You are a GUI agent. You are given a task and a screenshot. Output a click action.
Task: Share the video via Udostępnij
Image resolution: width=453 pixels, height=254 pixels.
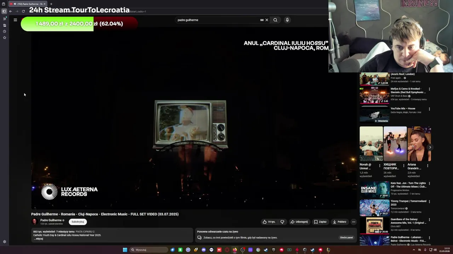point(299,222)
